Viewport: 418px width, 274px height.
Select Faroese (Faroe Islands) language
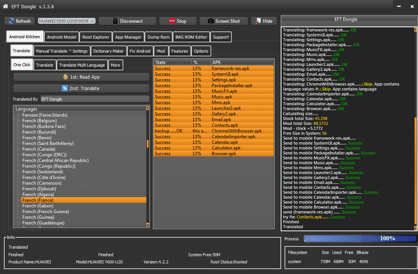click(45, 115)
